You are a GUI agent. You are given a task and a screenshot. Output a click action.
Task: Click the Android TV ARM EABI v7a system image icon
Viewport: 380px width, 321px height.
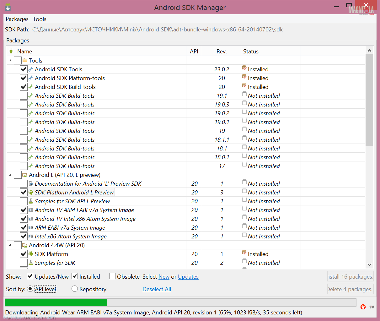(x=31, y=210)
